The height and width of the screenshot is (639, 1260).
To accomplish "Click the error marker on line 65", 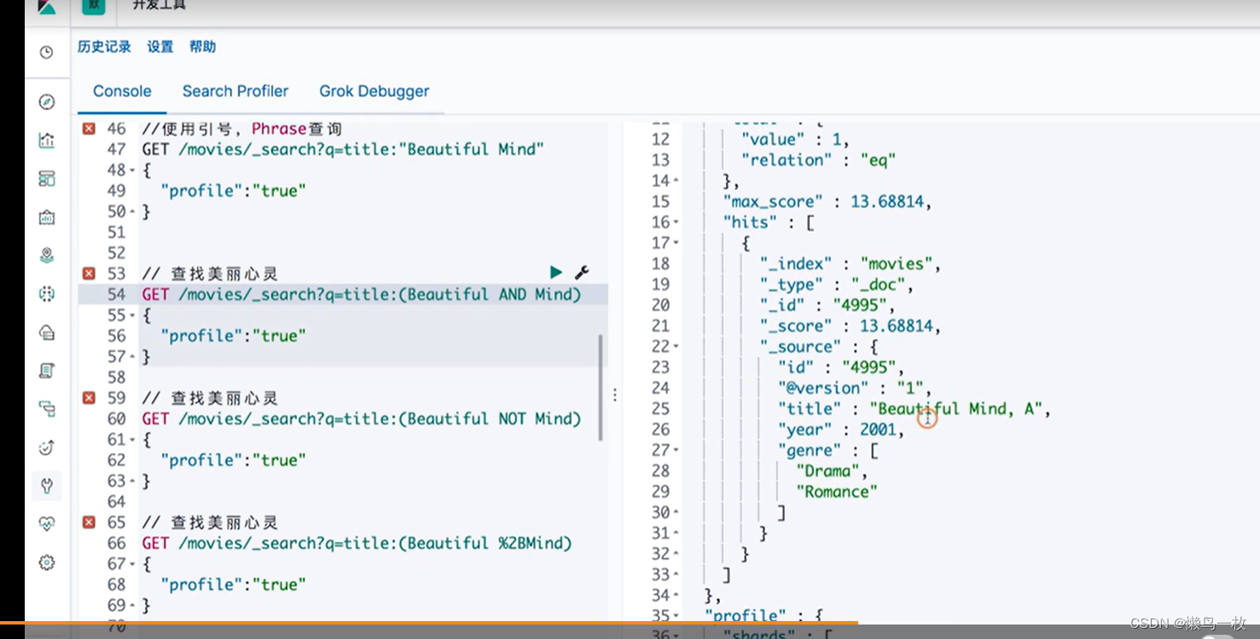I will (89, 522).
